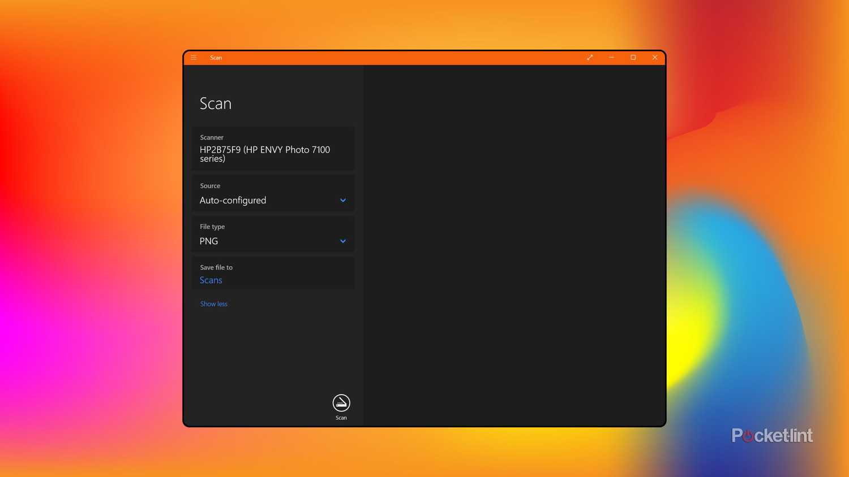Open the Scans save location link
This screenshot has width=849, height=477.
(211, 280)
